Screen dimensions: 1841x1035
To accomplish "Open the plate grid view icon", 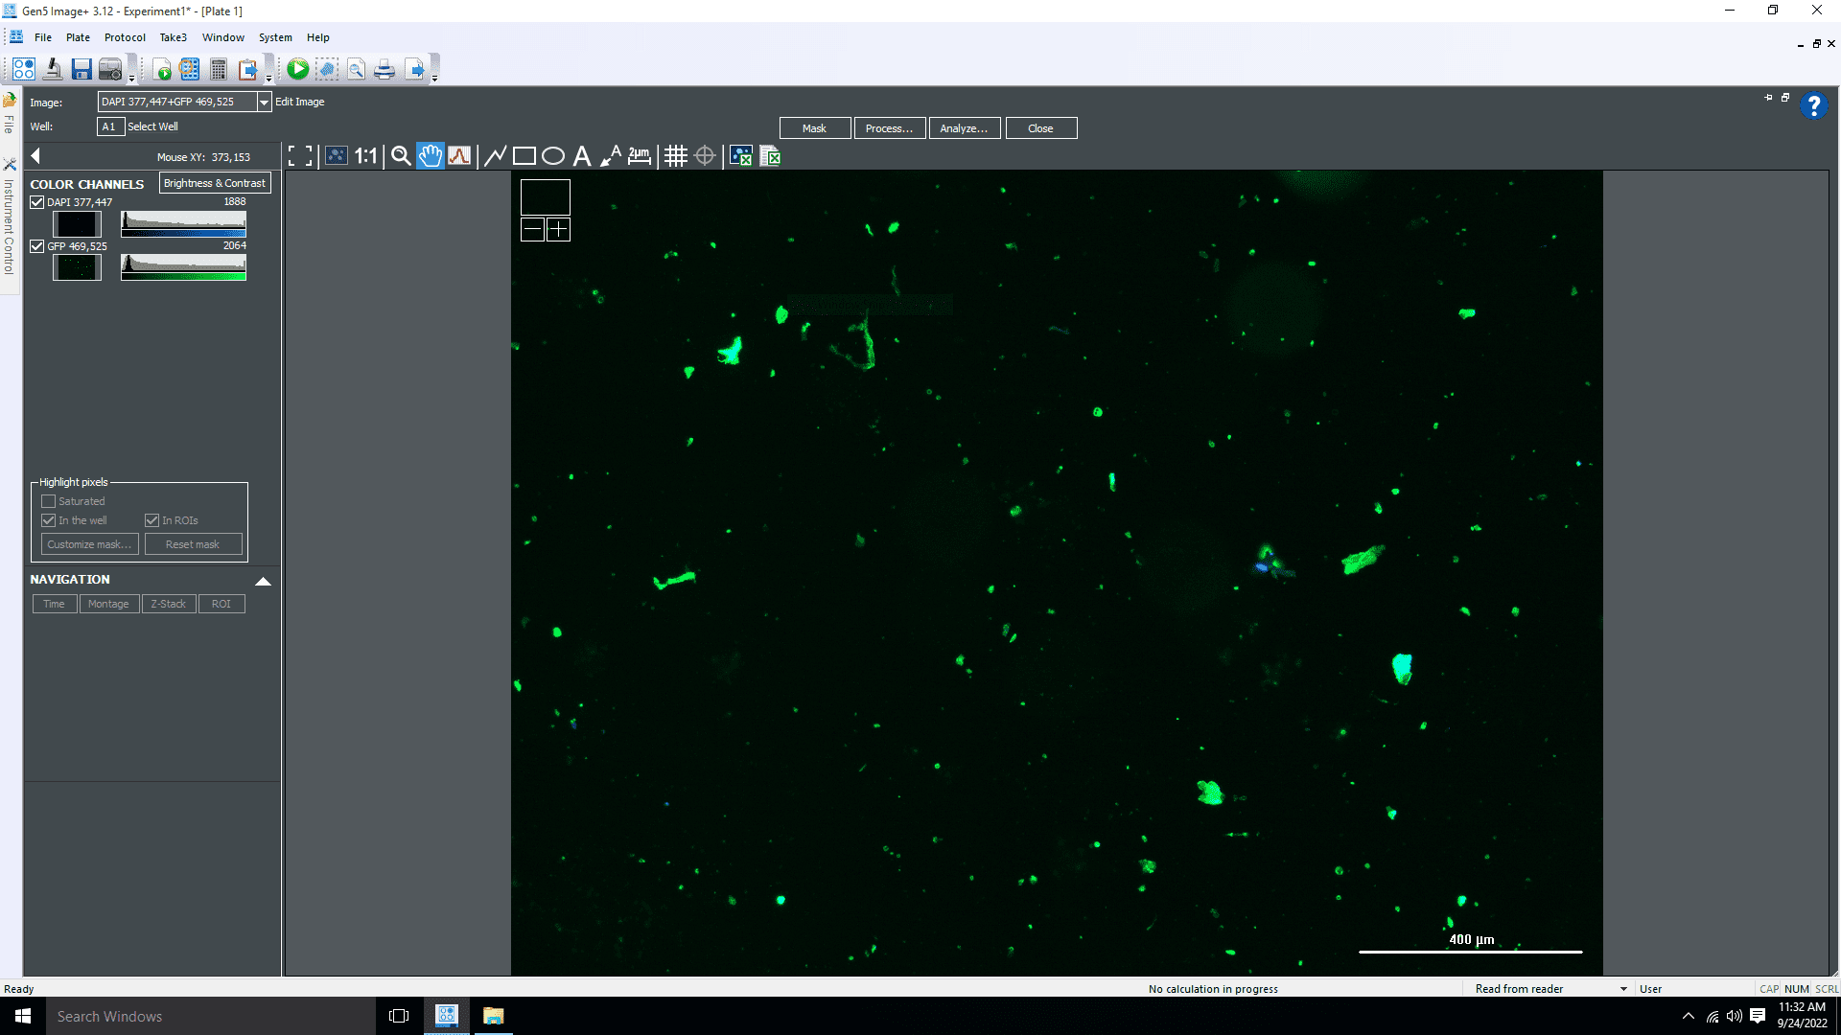I will (190, 69).
